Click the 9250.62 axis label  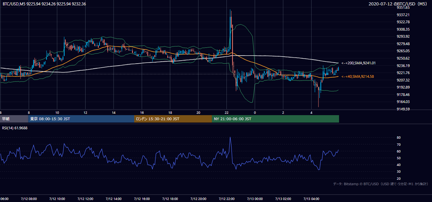click(403, 58)
